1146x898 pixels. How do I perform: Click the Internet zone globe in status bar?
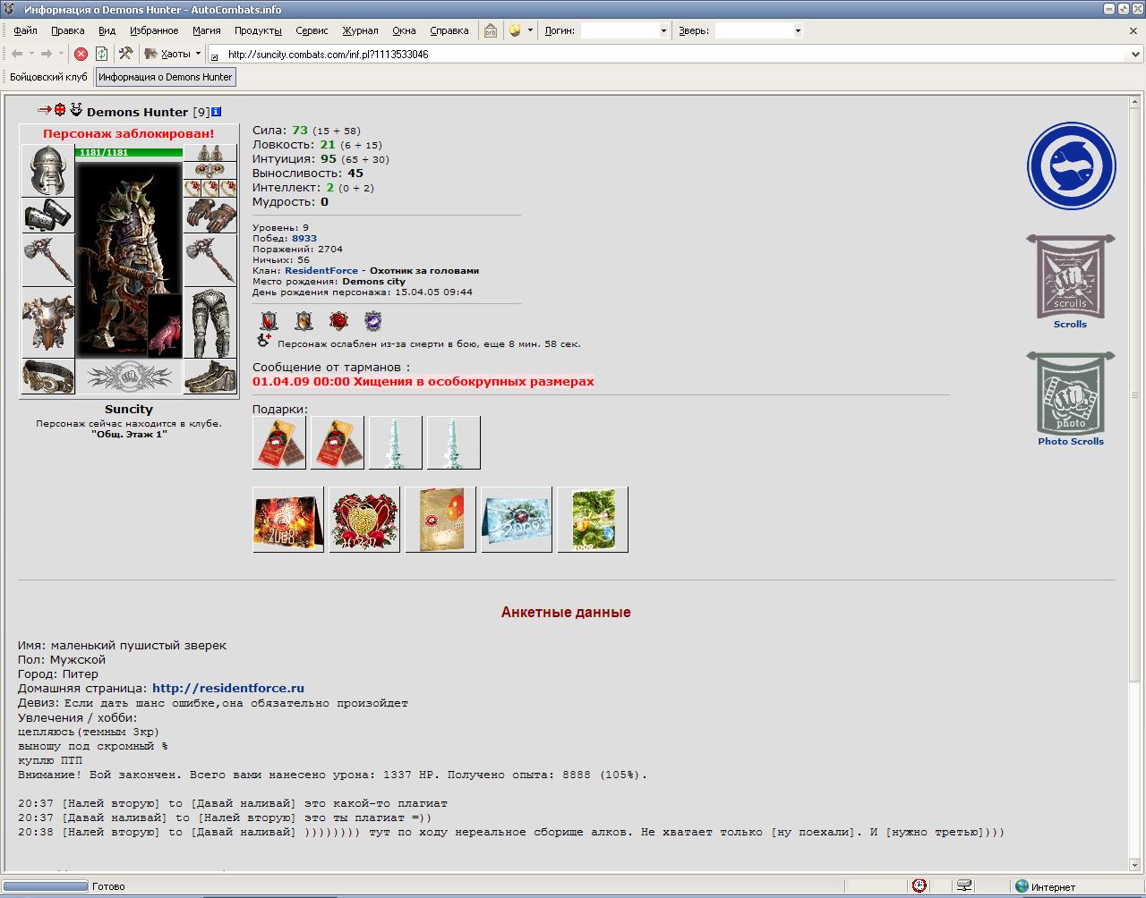[1022, 886]
